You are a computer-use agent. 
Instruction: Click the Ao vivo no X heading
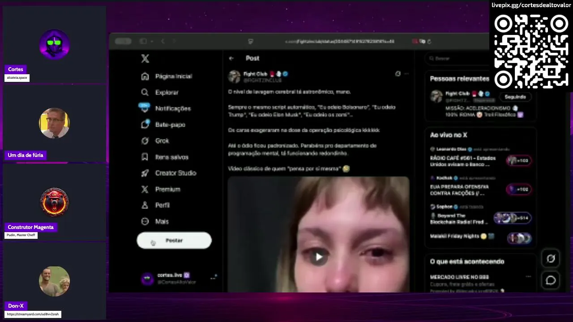pyautogui.click(x=449, y=135)
